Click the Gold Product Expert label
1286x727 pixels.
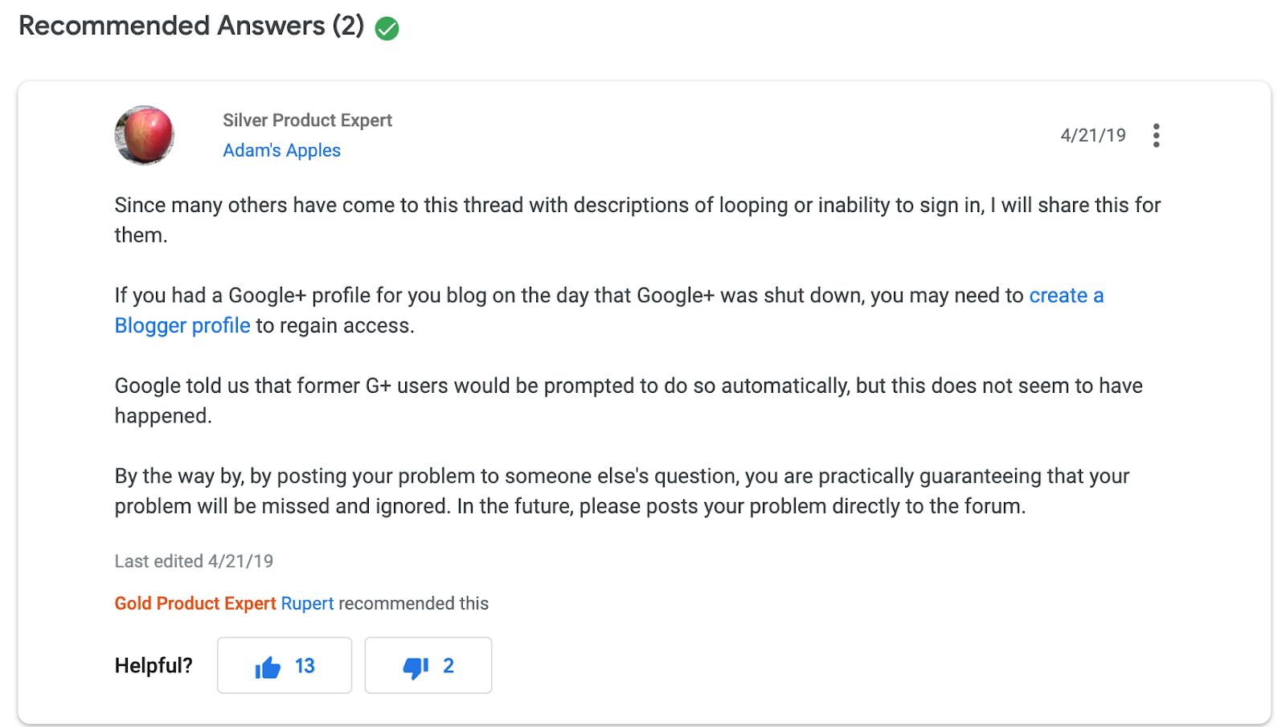tap(195, 603)
